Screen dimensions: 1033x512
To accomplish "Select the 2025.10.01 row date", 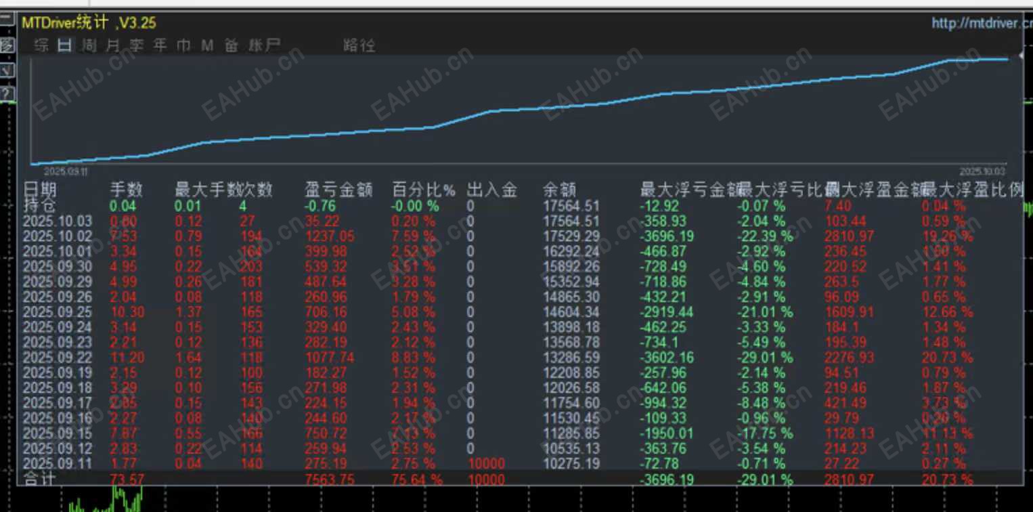I will coord(58,251).
